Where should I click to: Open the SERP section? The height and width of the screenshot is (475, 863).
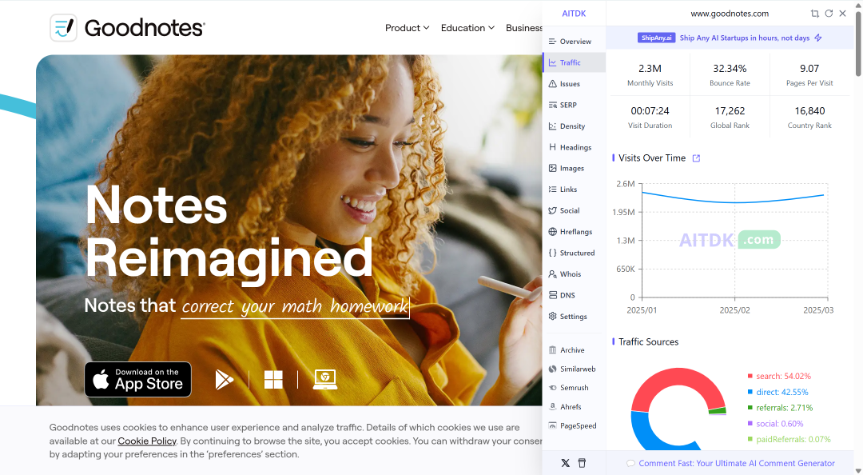point(574,105)
